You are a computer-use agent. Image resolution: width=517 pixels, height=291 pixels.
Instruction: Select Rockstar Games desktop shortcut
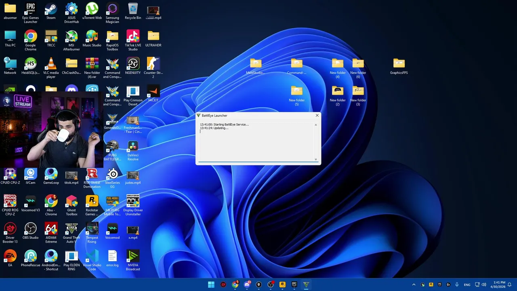[x=92, y=205]
